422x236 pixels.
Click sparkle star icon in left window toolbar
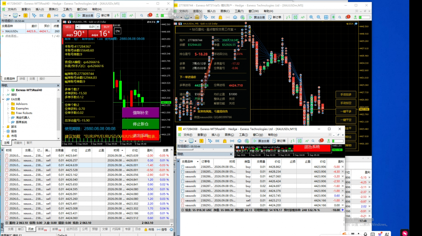tap(34, 15)
